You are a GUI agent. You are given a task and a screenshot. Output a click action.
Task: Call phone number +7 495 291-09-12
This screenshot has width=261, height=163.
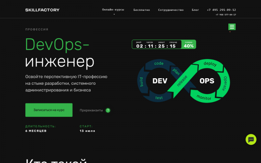(221, 10)
